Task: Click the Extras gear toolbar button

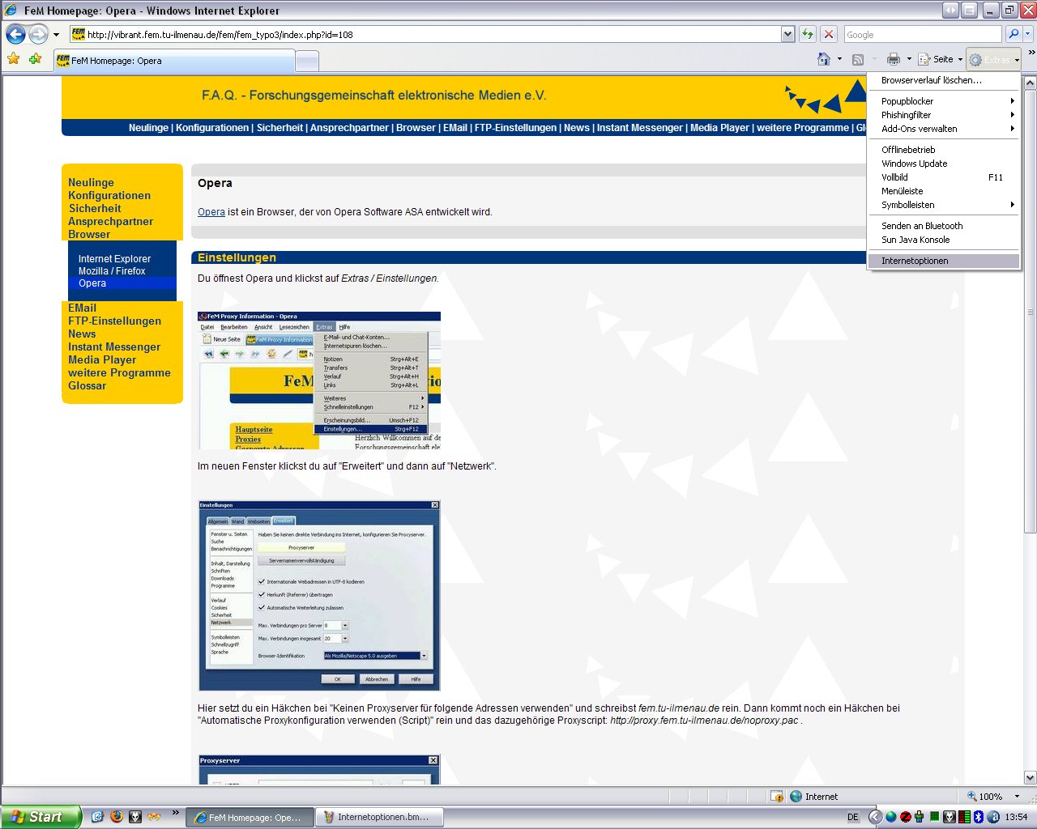Action: point(993,60)
